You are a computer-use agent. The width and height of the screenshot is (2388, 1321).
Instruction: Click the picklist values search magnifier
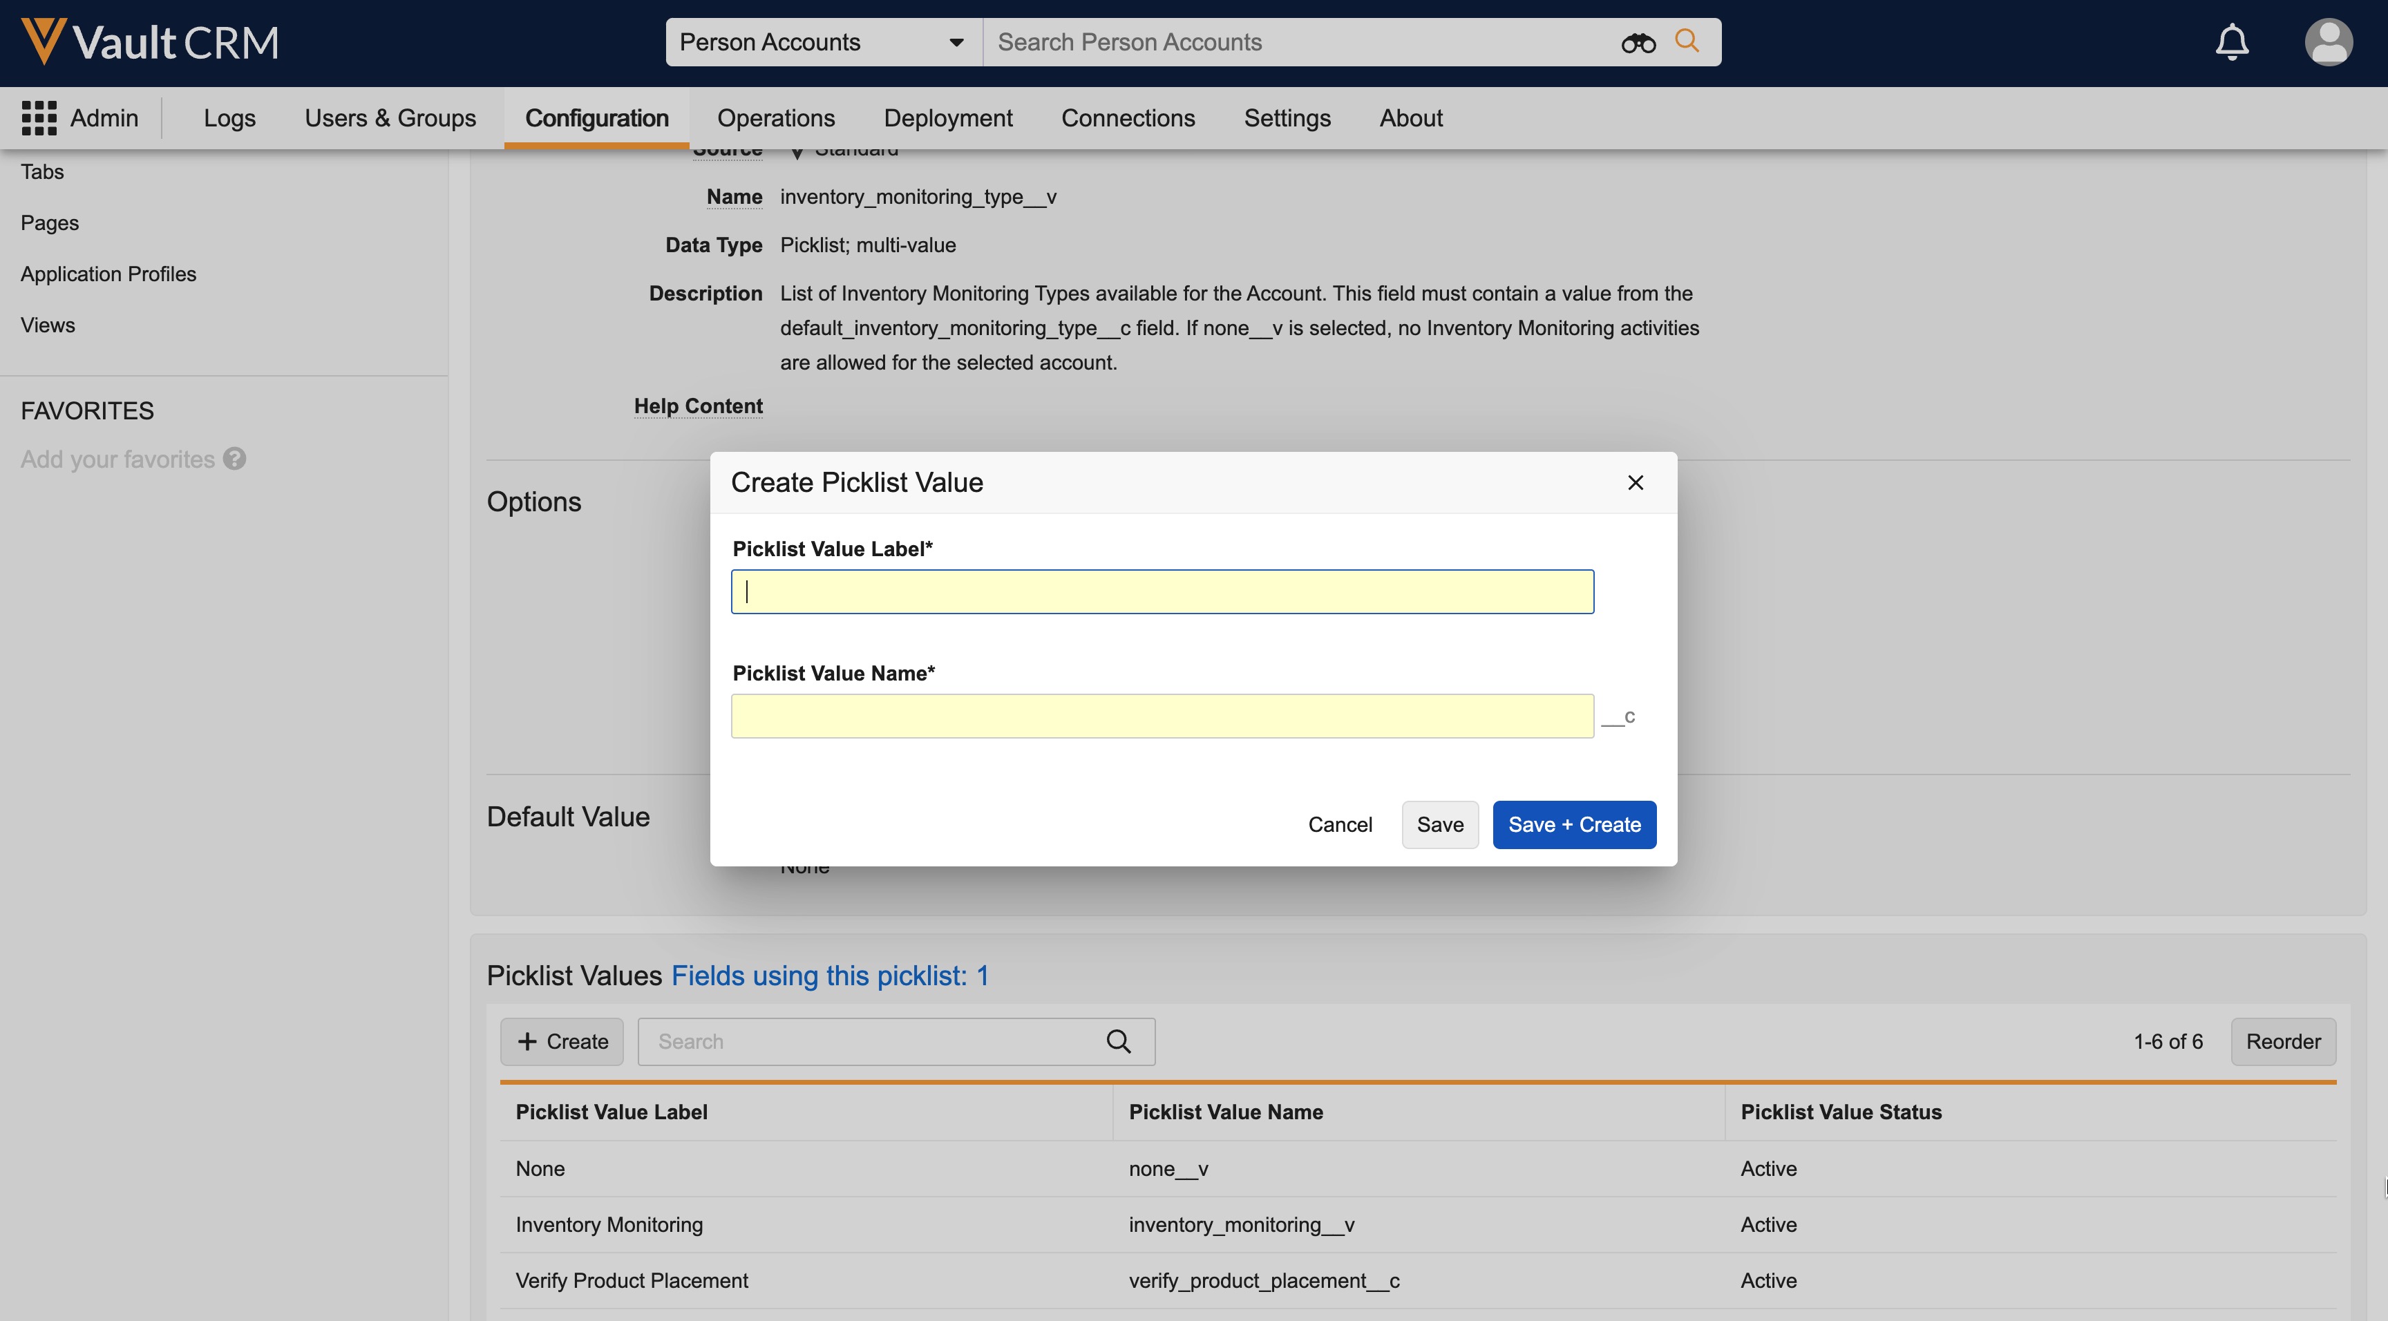click(1118, 1041)
